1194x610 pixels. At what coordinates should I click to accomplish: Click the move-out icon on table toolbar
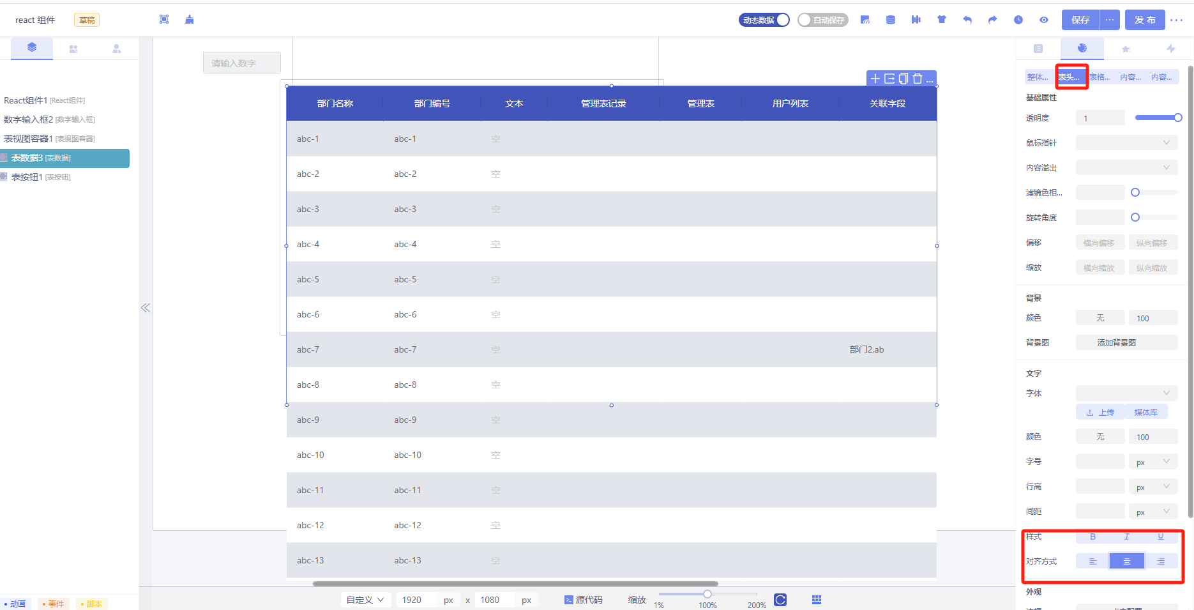click(x=889, y=79)
